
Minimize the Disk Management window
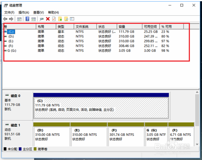[x=170, y=5]
